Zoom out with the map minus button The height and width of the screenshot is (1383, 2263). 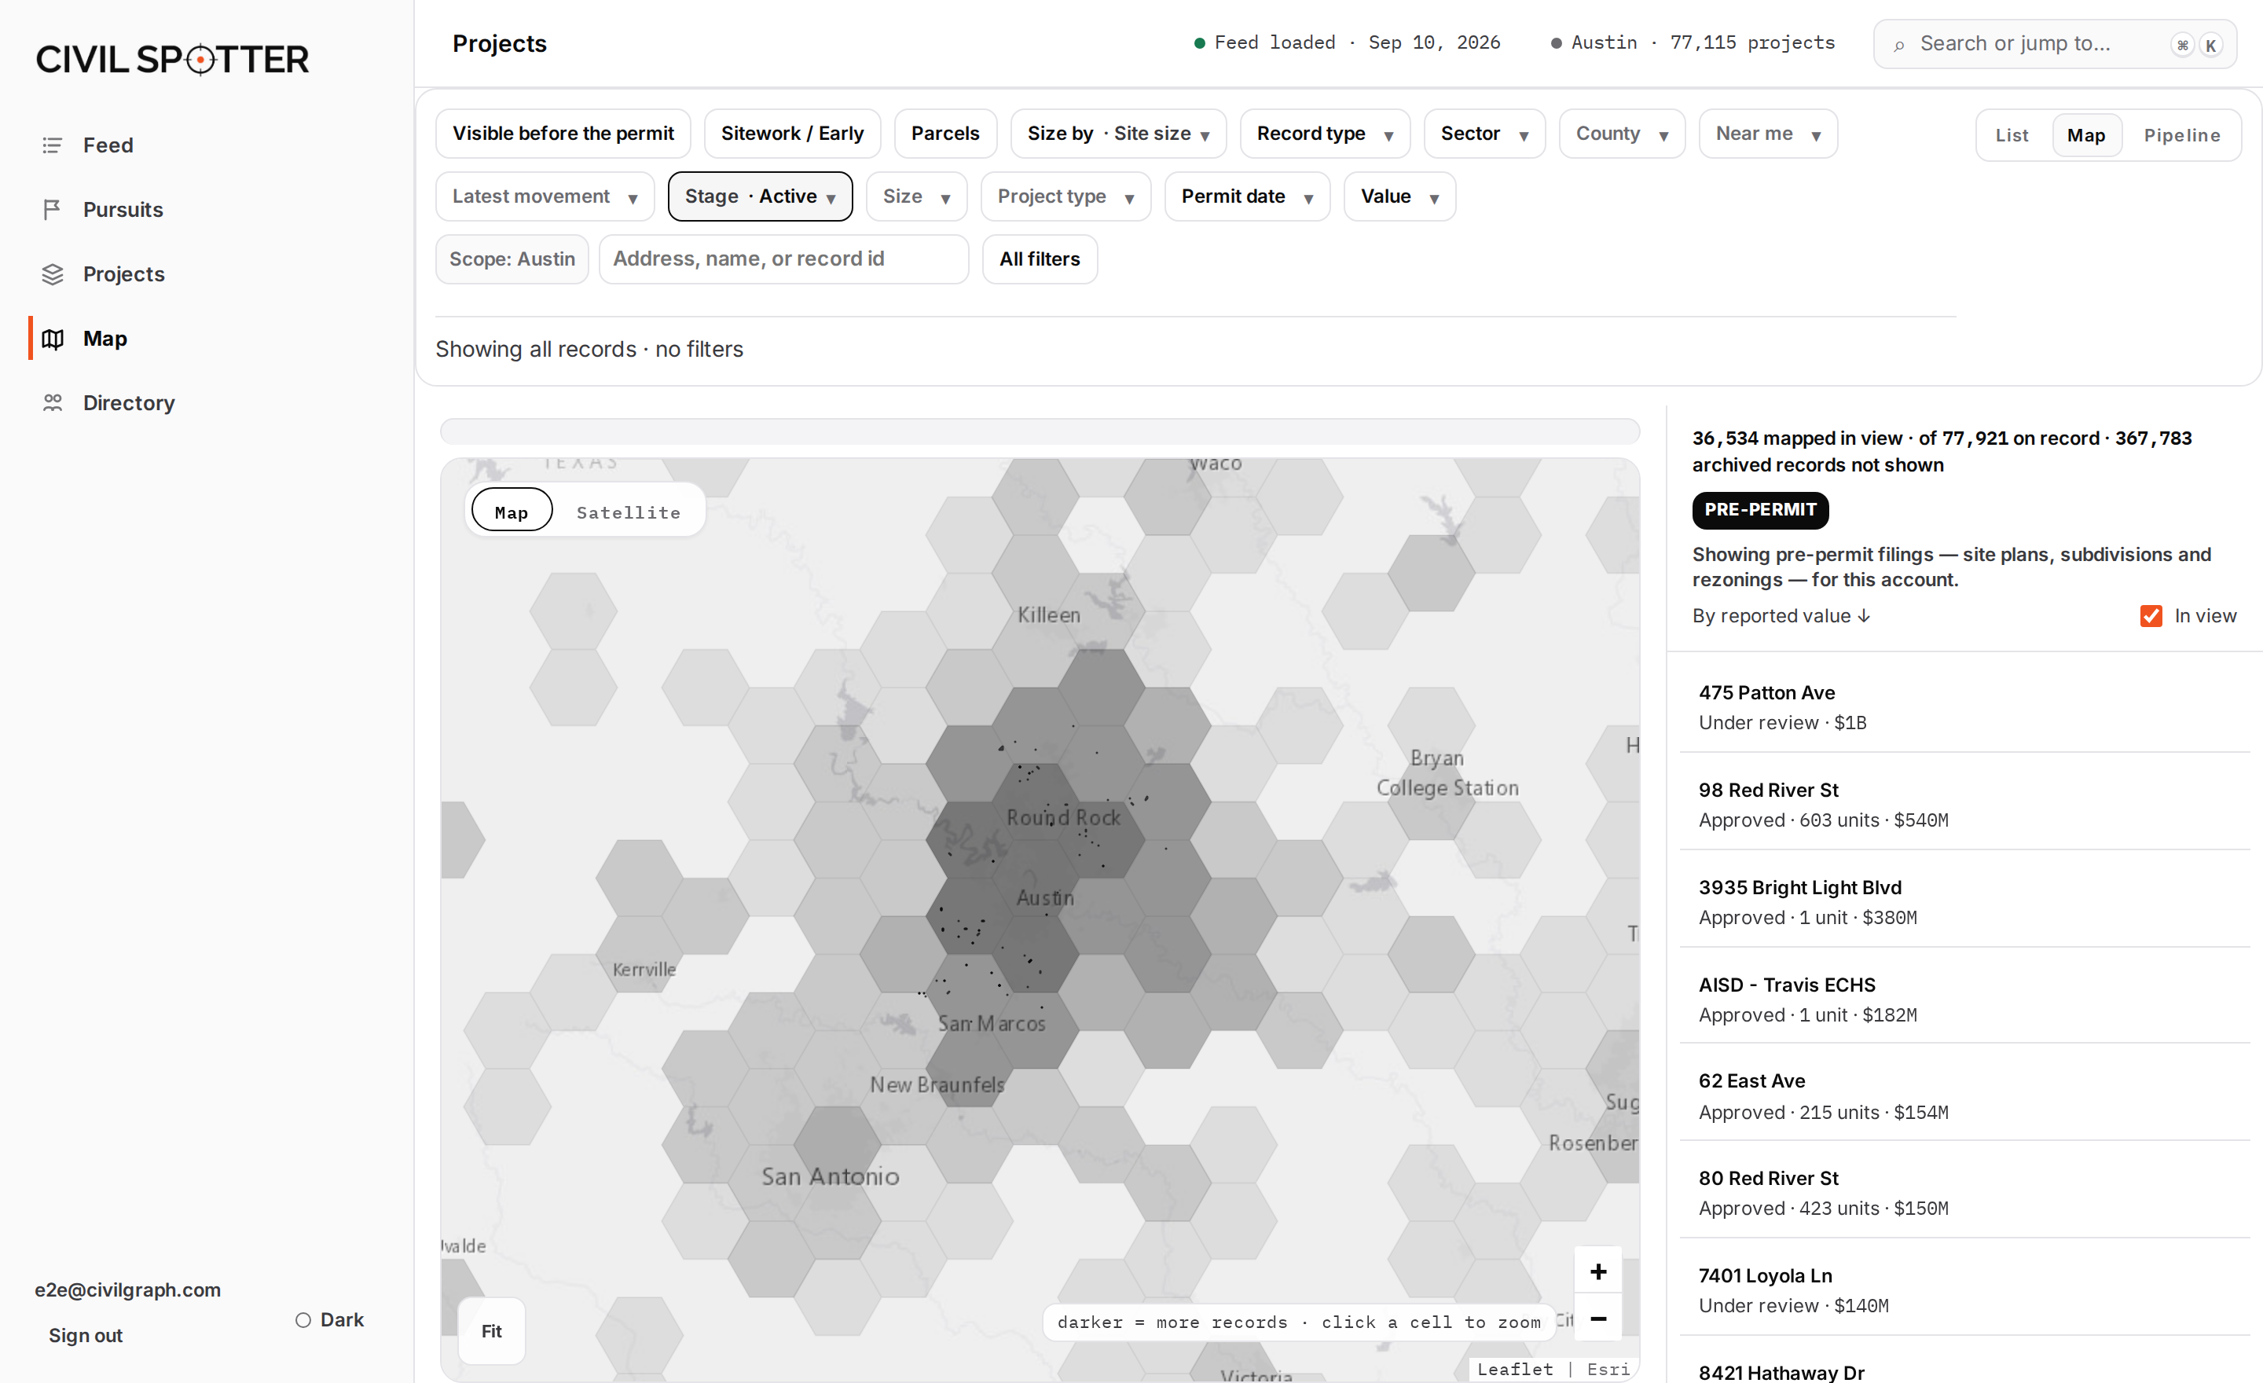1598,1318
